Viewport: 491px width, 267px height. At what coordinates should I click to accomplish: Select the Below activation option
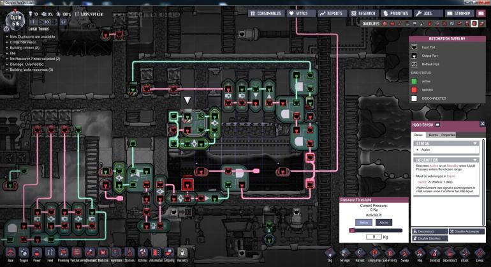(362, 223)
